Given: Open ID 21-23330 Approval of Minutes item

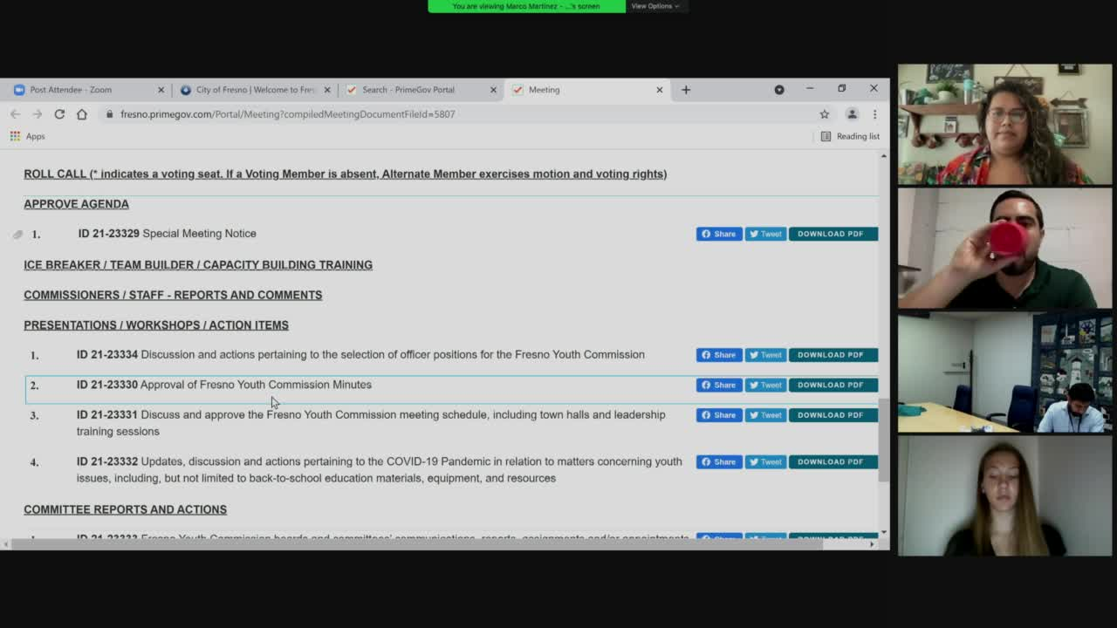Looking at the screenshot, I should tap(223, 385).
